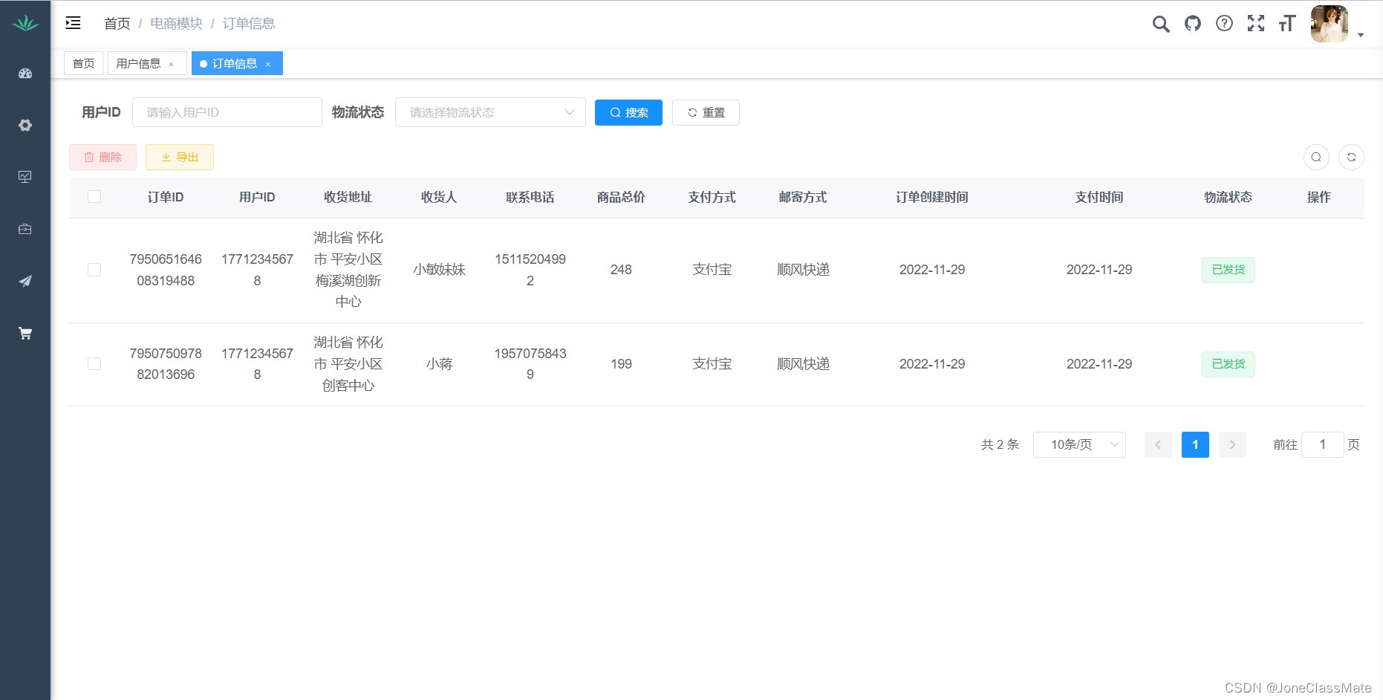Focus the 用户ID search input

pos(227,112)
